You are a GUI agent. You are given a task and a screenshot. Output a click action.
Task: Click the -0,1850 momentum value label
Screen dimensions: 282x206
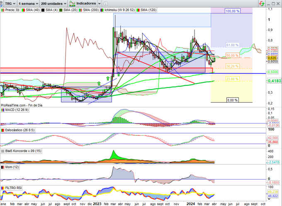pos(274,183)
